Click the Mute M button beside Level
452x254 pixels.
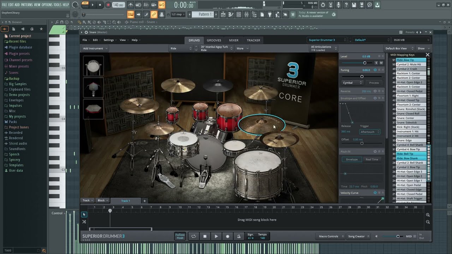(381, 63)
